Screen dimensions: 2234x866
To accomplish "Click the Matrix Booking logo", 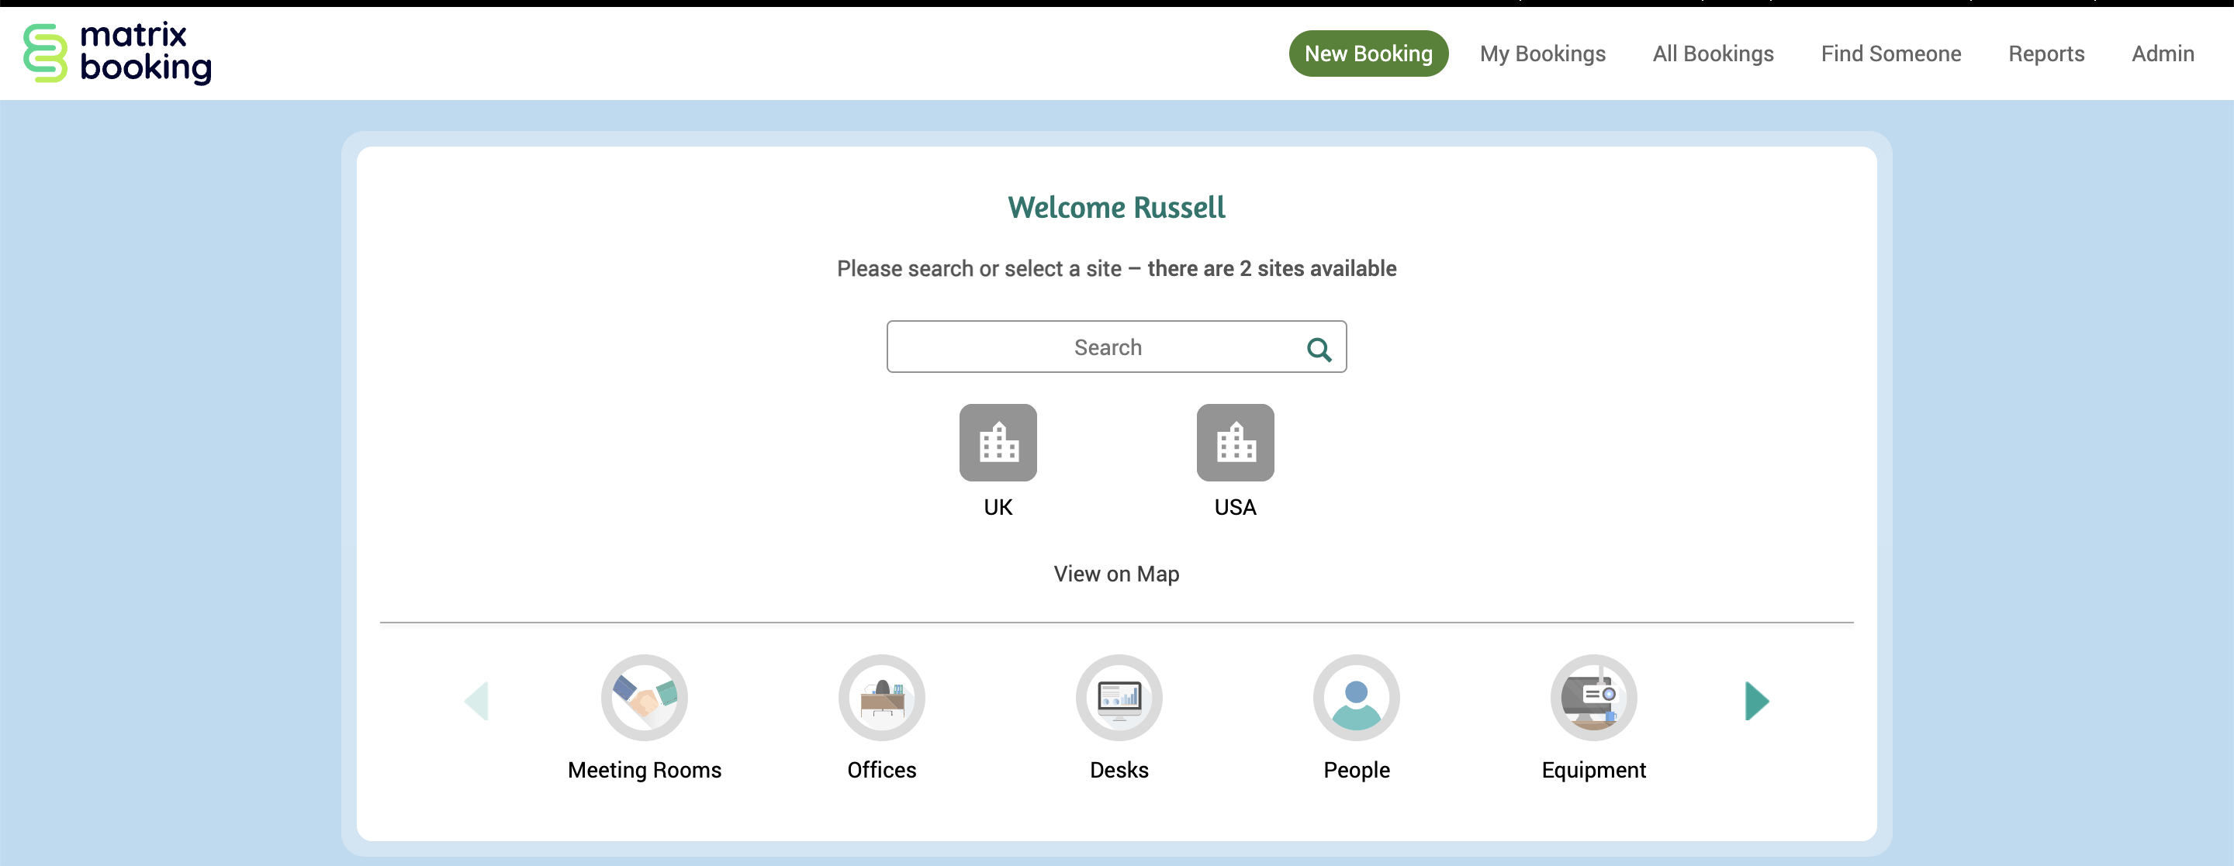I will (x=117, y=53).
